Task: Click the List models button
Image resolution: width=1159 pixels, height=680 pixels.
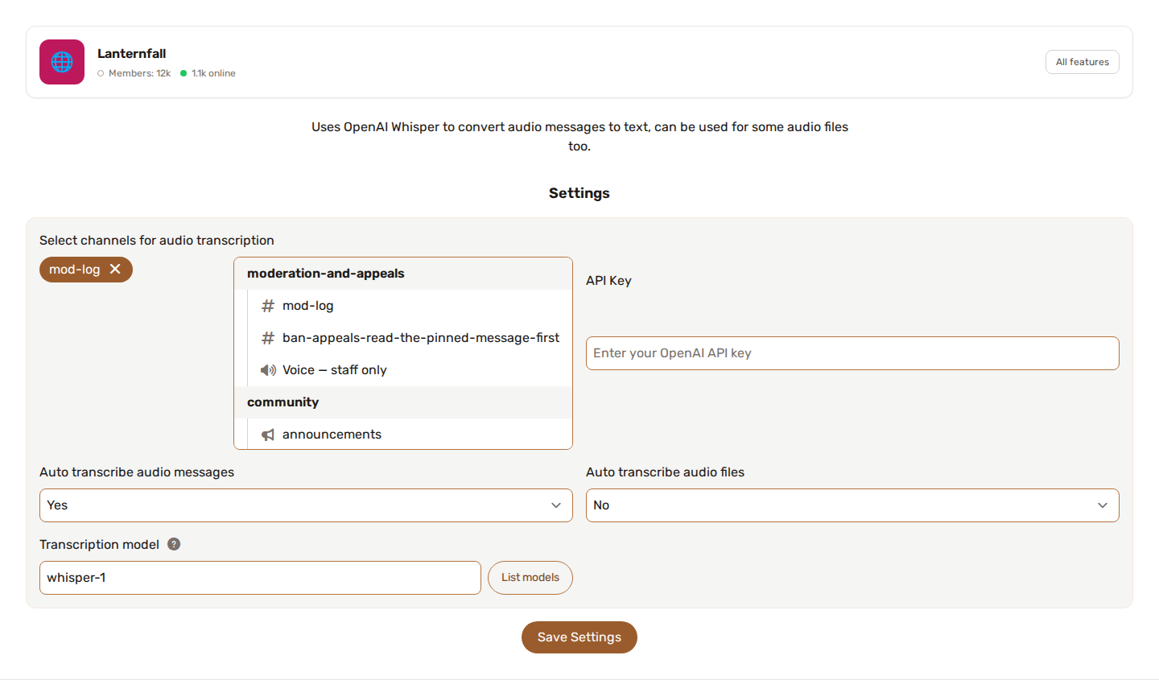Action: (x=530, y=578)
